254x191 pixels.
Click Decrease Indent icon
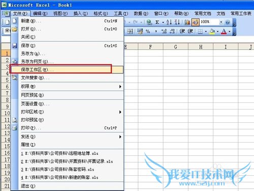pos(182,32)
